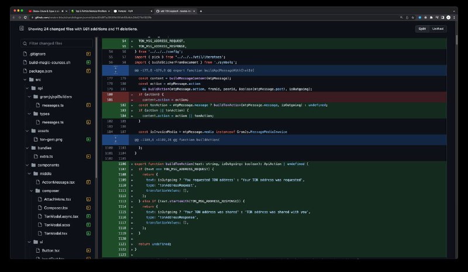
Task: Open the share page icon in address bar
Action: tap(407, 18)
